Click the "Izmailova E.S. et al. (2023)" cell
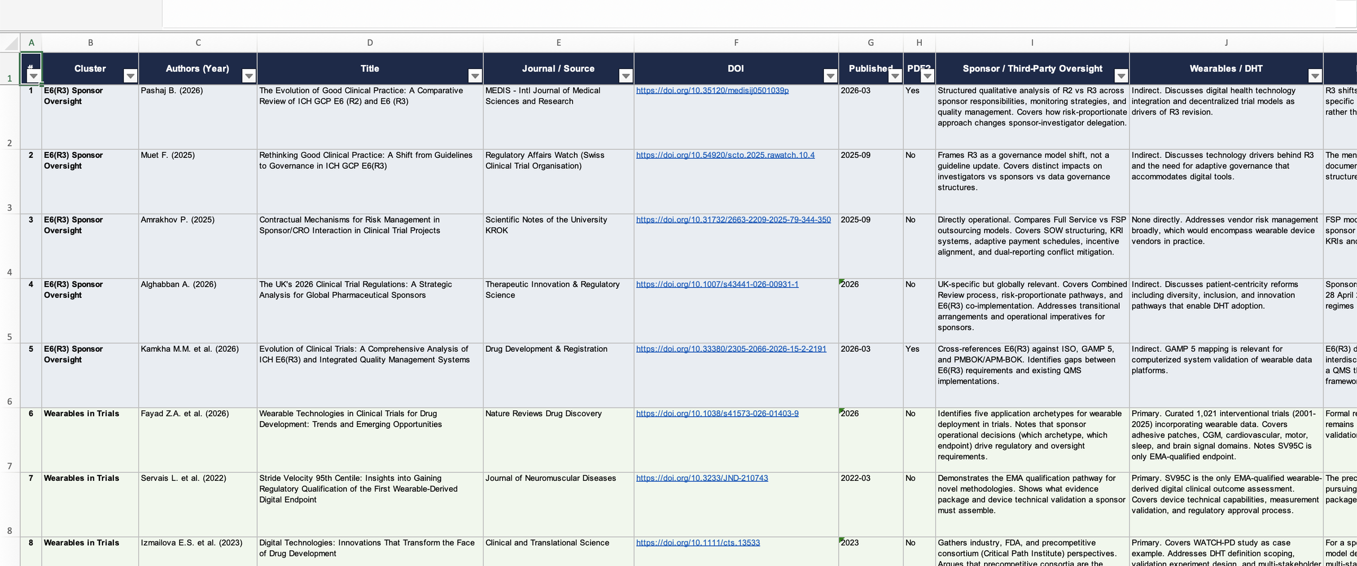Image resolution: width=1357 pixels, height=566 pixels. (198, 551)
